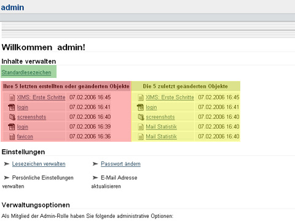Click E-Mail Adresse aktualisieren text
This screenshot has height=224, width=295.
(114, 182)
